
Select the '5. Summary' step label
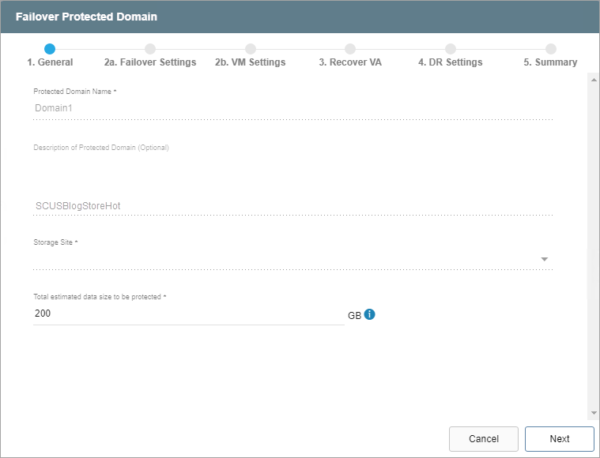tap(550, 62)
